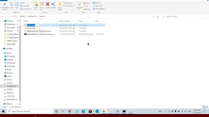The height and width of the screenshot is (117, 209).
Task: Click the Paste ribbon button
Action: 17,6
